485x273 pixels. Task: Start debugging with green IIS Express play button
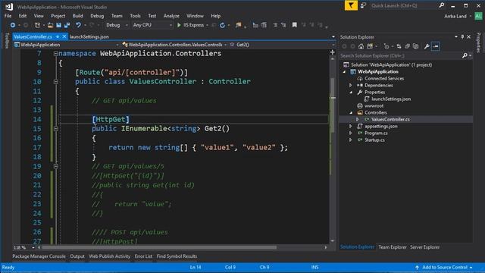pyautogui.click(x=179, y=25)
